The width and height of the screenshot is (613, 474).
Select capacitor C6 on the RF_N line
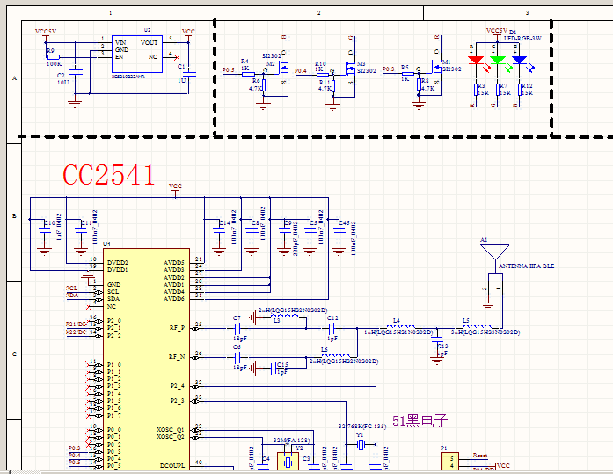[x=237, y=357]
